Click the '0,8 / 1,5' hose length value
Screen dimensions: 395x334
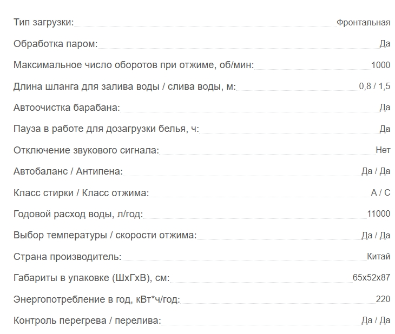tap(374, 86)
